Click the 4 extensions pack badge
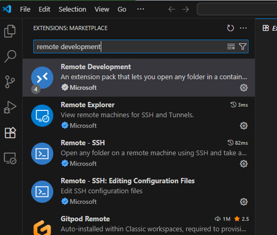This screenshot has height=235, width=277. [36, 89]
